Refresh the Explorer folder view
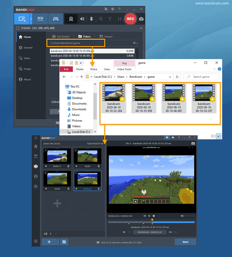The width and height of the screenshot is (232, 257). click(x=177, y=77)
